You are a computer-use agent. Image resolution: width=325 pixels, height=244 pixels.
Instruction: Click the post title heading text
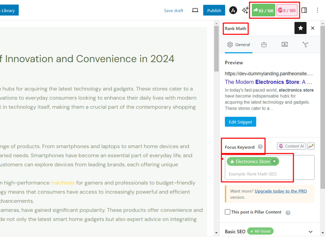click(87, 59)
